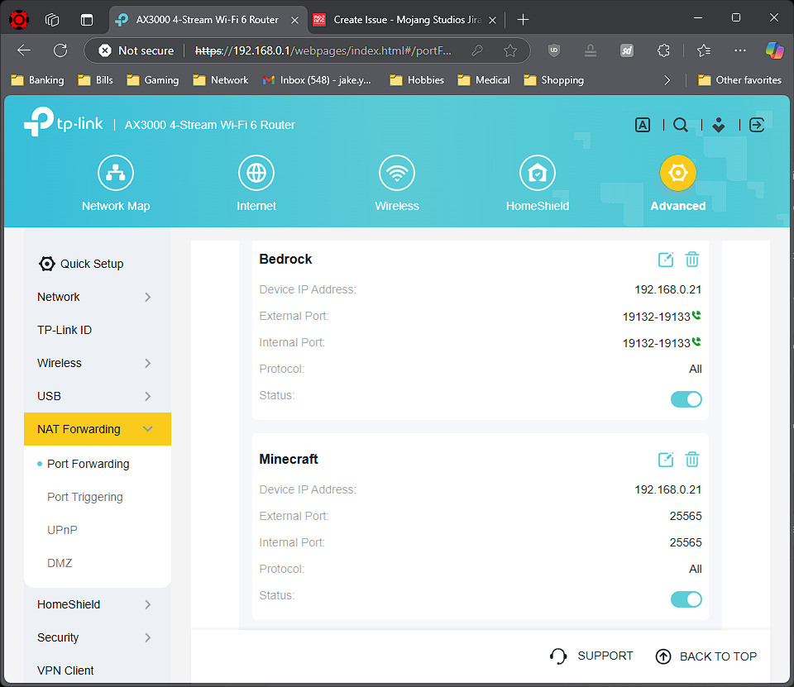This screenshot has width=794, height=687.
Task: Click the log out icon in header
Action: click(x=756, y=125)
